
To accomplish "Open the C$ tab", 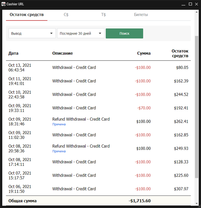I will [66, 15].
